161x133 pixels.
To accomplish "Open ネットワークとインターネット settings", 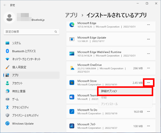I will pos(31,59).
